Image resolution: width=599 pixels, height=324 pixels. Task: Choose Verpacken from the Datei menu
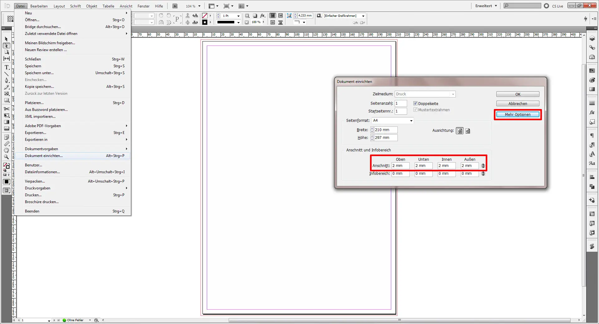click(x=35, y=181)
